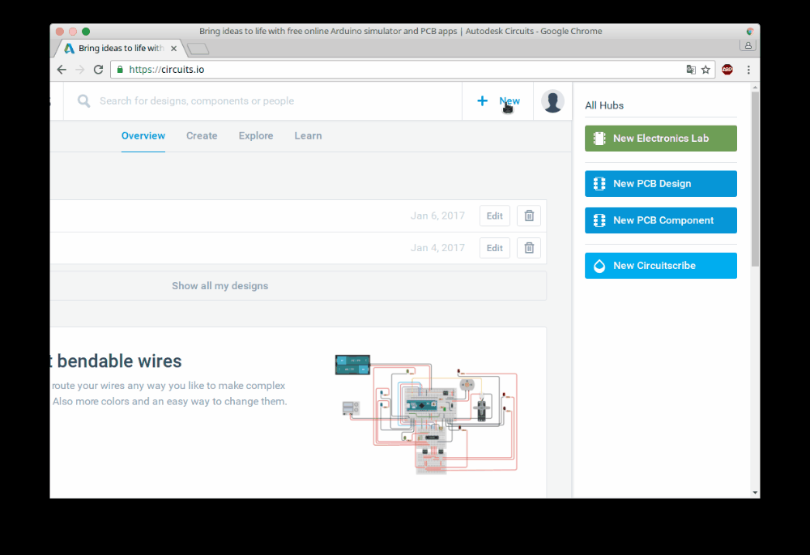Click the green padlock security icon
The width and height of the screenshot is (810, 555).
point(120,69)
